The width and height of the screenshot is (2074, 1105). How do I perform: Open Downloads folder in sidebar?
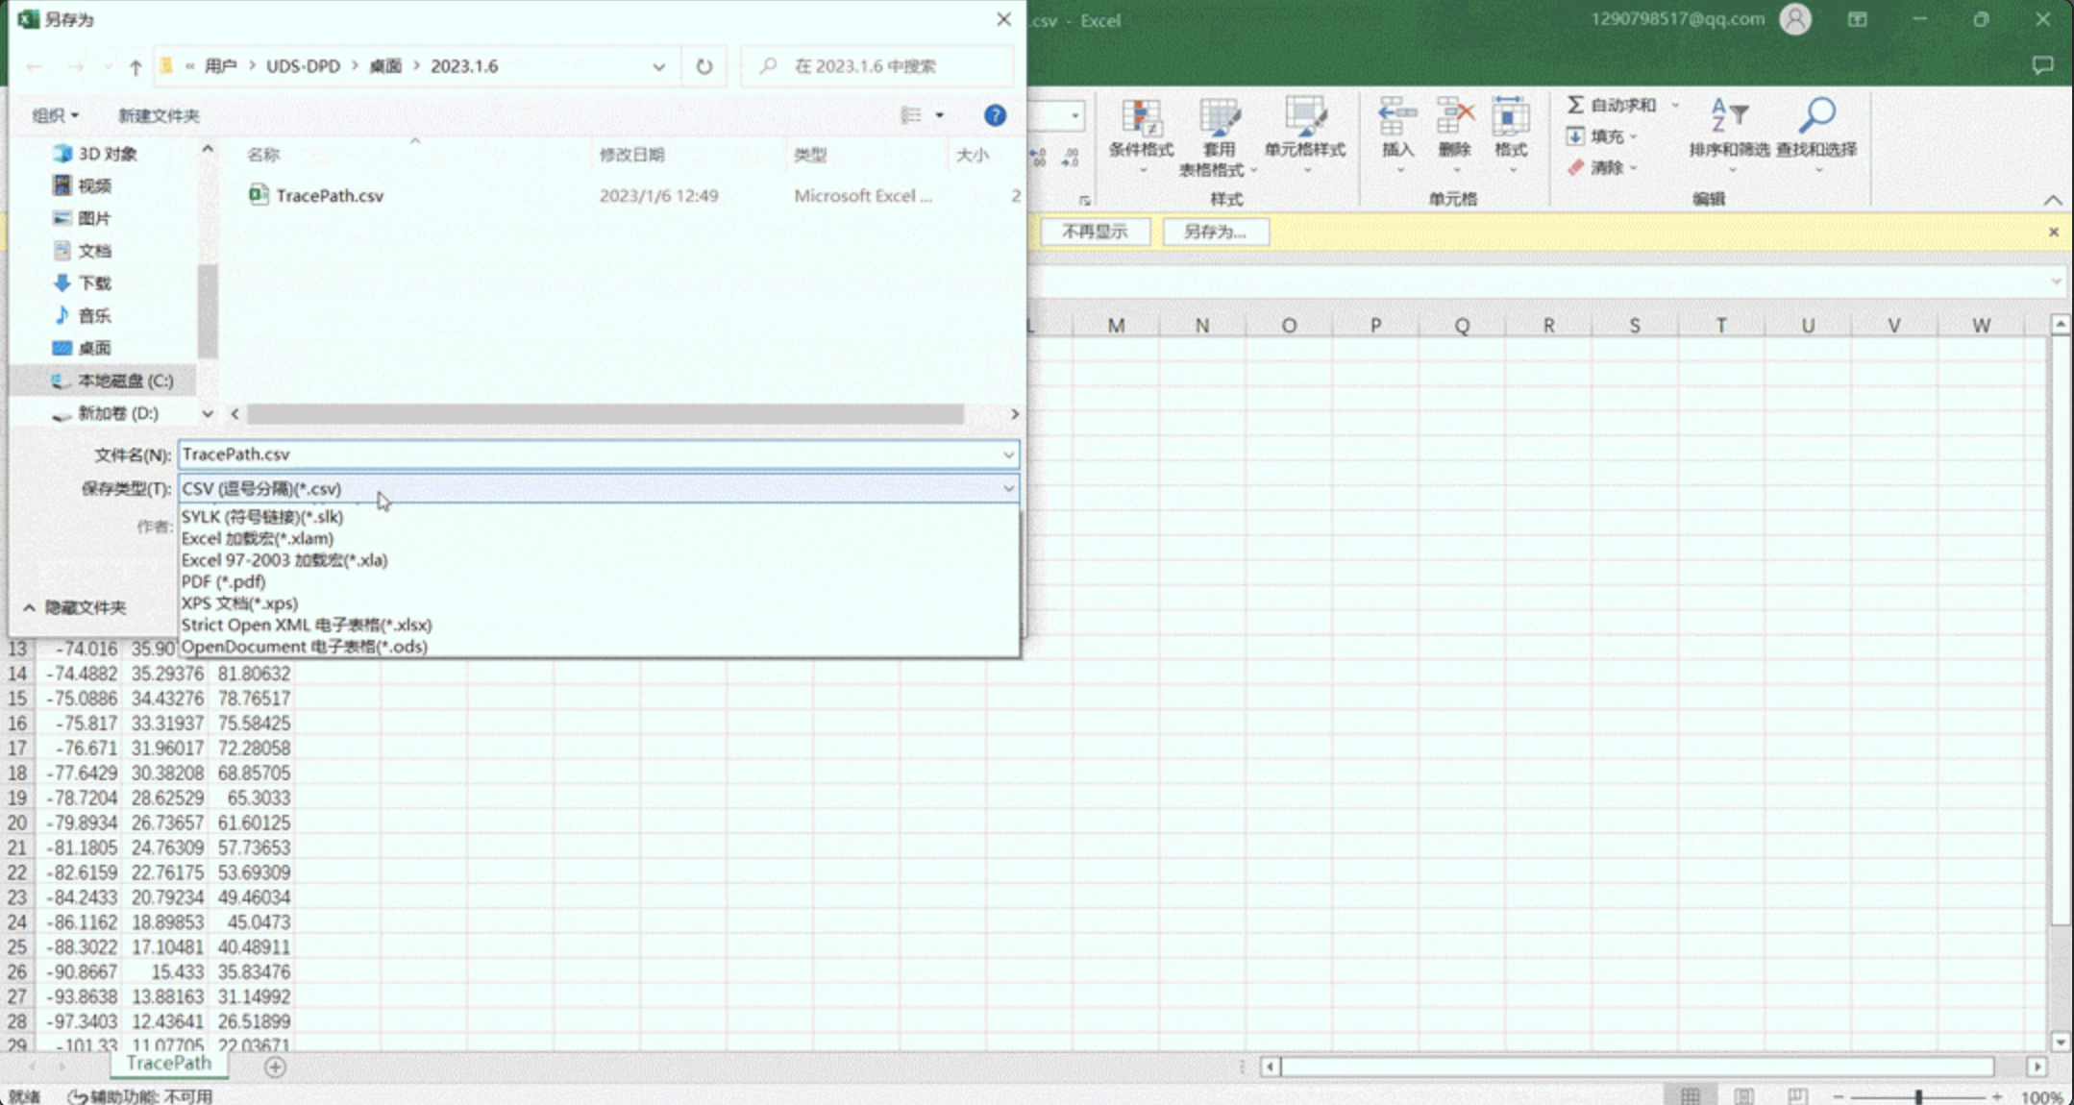tap(83, 283)
